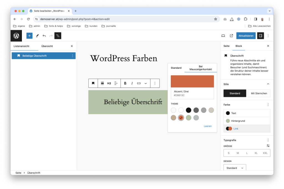Bookmark this page with star icon
The width and height of the screenshot is (284, 189).
point(215,19)
